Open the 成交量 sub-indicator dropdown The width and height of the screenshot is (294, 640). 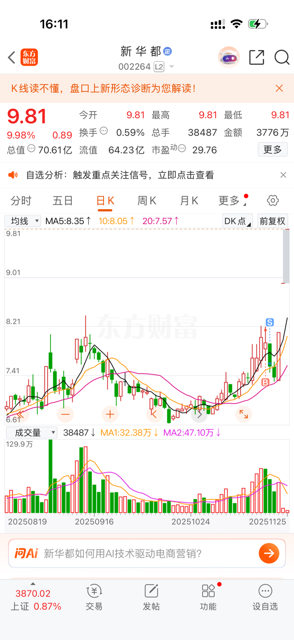[x=31, y=433]
